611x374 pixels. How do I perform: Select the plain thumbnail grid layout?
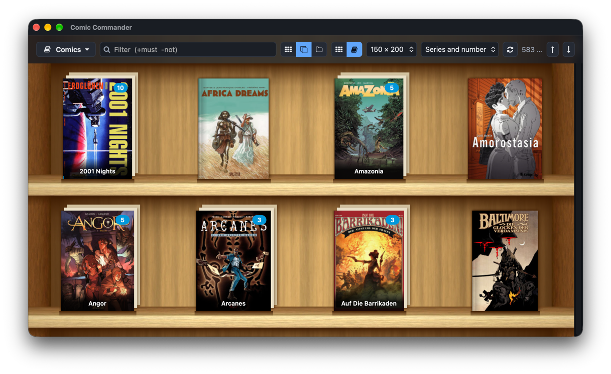pyautogui.click(x=339, y=49)
